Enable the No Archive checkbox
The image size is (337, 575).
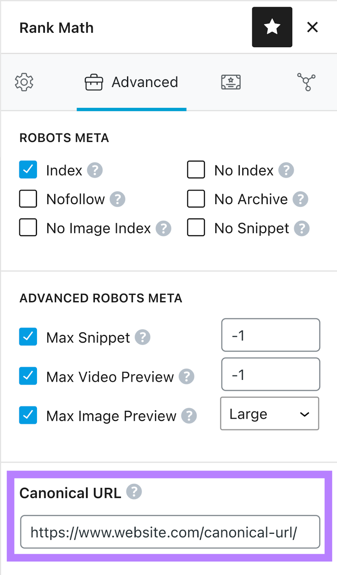(x=196, y=199)
